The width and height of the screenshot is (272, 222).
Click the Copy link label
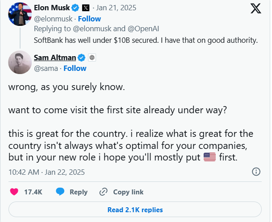click(x=128, y=192)
